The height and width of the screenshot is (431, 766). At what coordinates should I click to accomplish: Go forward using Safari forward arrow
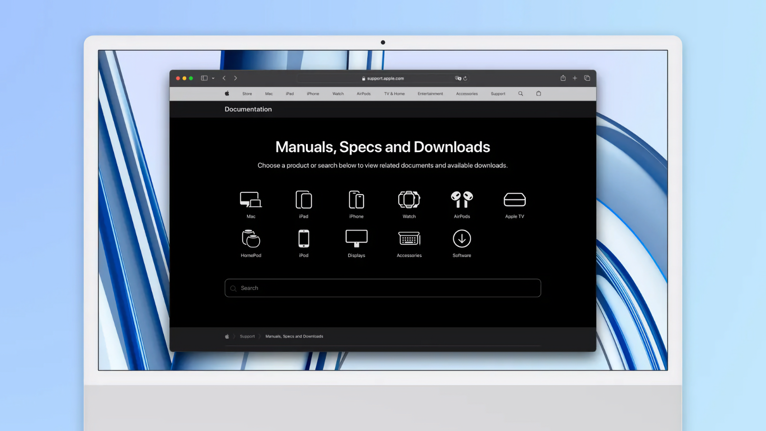point(236,78)
